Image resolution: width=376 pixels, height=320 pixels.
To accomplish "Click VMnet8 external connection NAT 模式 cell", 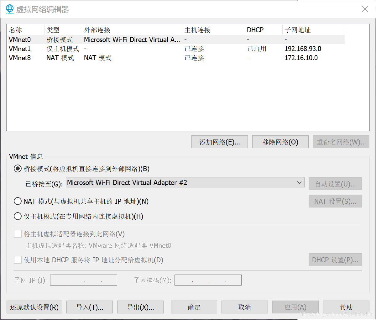I will (x=98, y=58).
